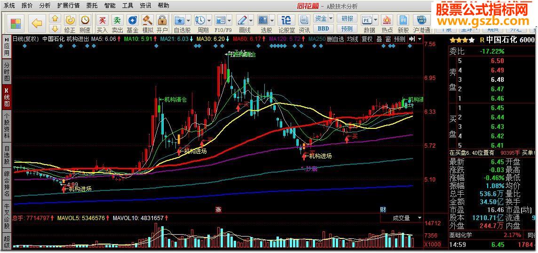
Task: Open the 自选股 star folder icon
Action: 180,20
